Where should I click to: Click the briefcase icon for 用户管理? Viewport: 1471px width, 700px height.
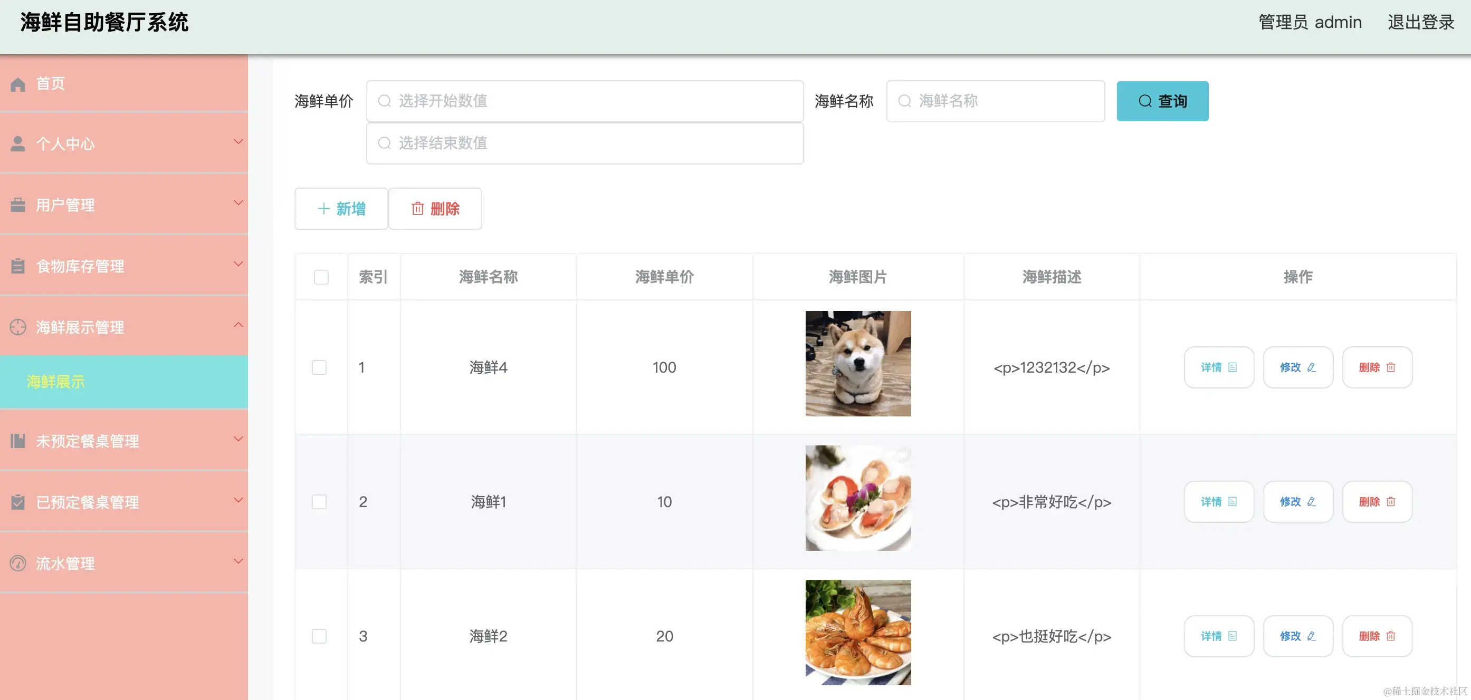click(x=18, y=205)
